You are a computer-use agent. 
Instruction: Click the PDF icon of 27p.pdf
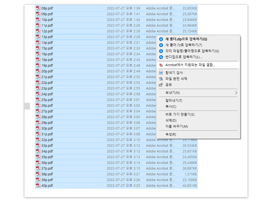pyautogui.click(x=38, y=111)
